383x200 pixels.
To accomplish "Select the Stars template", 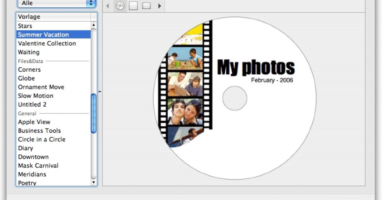I will (x=54, y=26).
